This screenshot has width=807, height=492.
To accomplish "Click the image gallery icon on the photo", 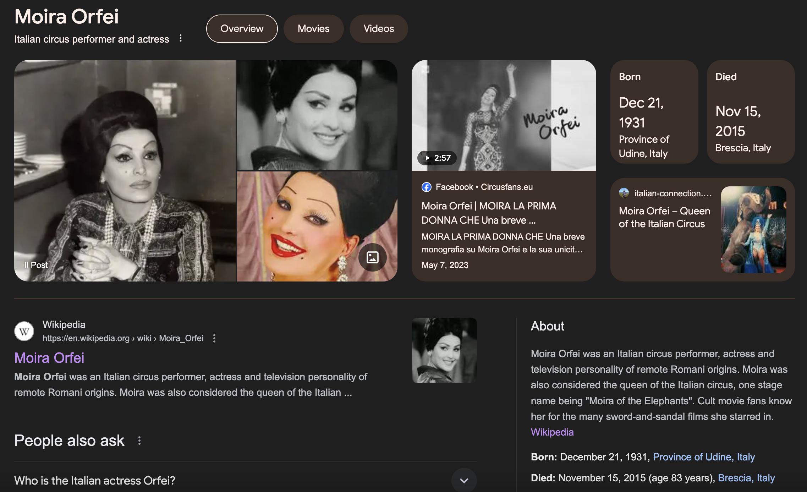I will coord(372,257).
